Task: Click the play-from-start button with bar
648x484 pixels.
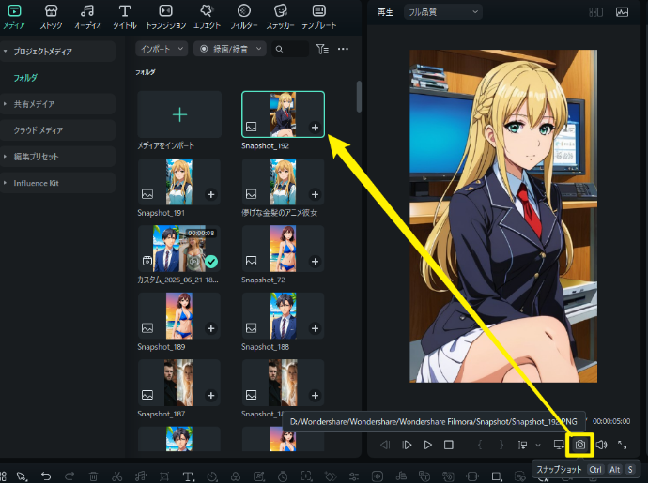Action: point(407,445)
